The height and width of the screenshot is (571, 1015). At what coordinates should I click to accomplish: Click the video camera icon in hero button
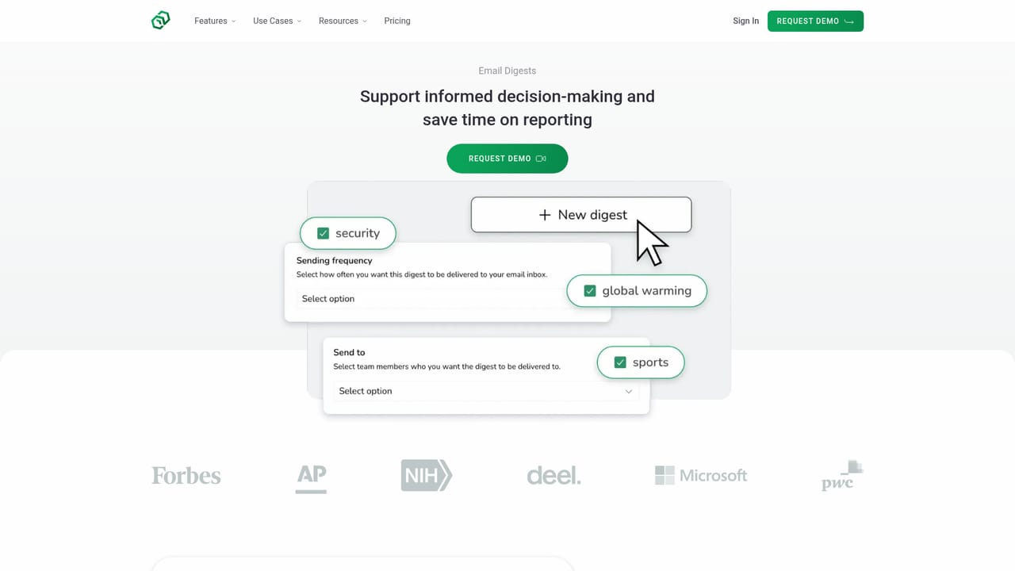[x=541, y=159]
